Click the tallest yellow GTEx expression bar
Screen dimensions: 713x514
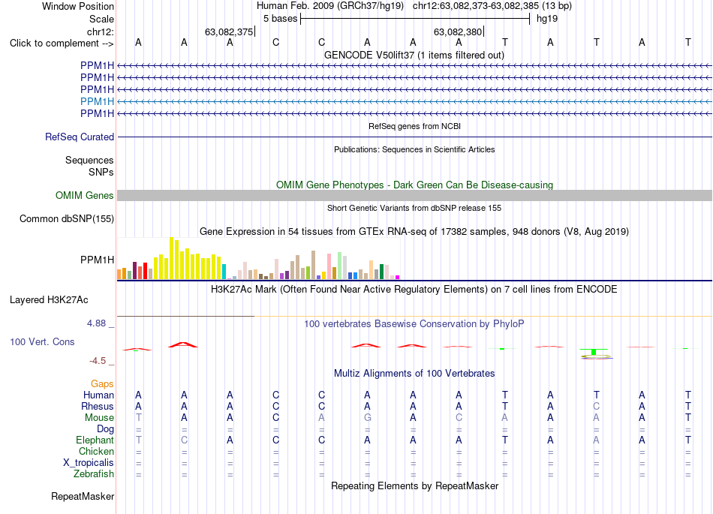click(171, 258)
